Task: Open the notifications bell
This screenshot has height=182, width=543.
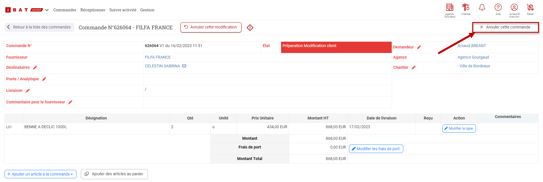Action: 482,8
